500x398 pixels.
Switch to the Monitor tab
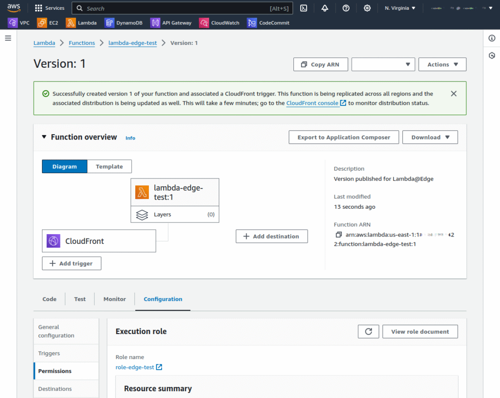click(x=114, y=299)
